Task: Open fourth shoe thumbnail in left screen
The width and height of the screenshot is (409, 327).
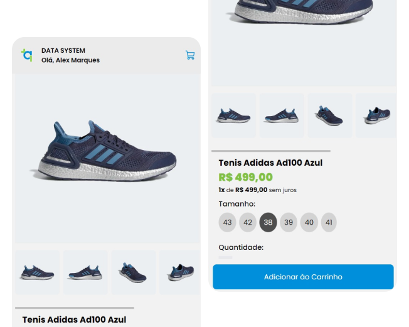Action: click(x=179, y=272)
